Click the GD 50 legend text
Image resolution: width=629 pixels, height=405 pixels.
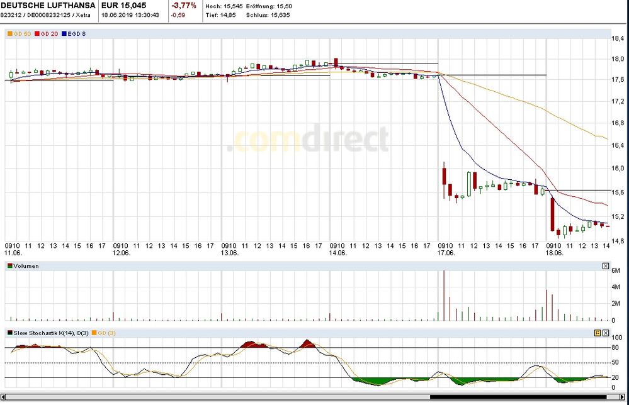coord(22,34)
